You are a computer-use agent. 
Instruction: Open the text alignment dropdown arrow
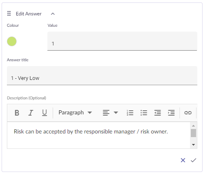click(x=116, y=113)
